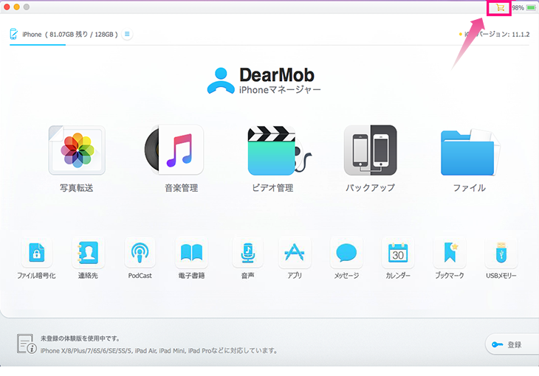Viewport: 539px width, 376px height.
Task: Click the ファイル label text
Action: 470,188
